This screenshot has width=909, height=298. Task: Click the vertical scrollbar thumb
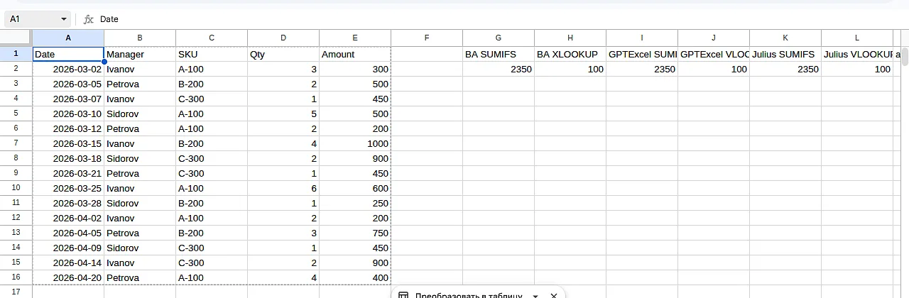(905, 57)
